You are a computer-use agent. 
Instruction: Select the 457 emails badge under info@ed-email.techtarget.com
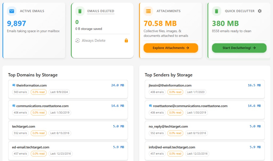pyautogui.click(x=157, y=154)
